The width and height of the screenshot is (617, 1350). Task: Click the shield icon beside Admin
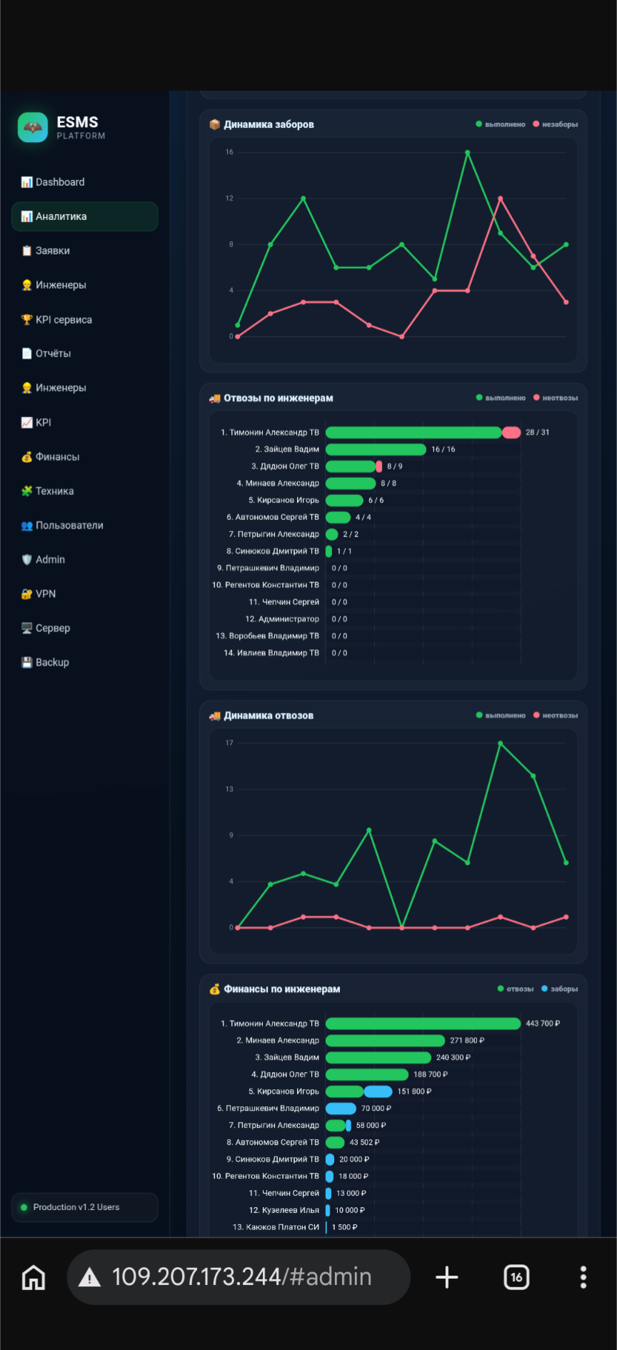pos(26,559)
